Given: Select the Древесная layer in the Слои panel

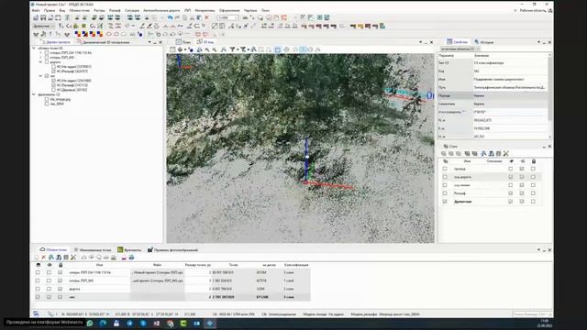Looking at the screenshot, I should [x=462, y=202].
